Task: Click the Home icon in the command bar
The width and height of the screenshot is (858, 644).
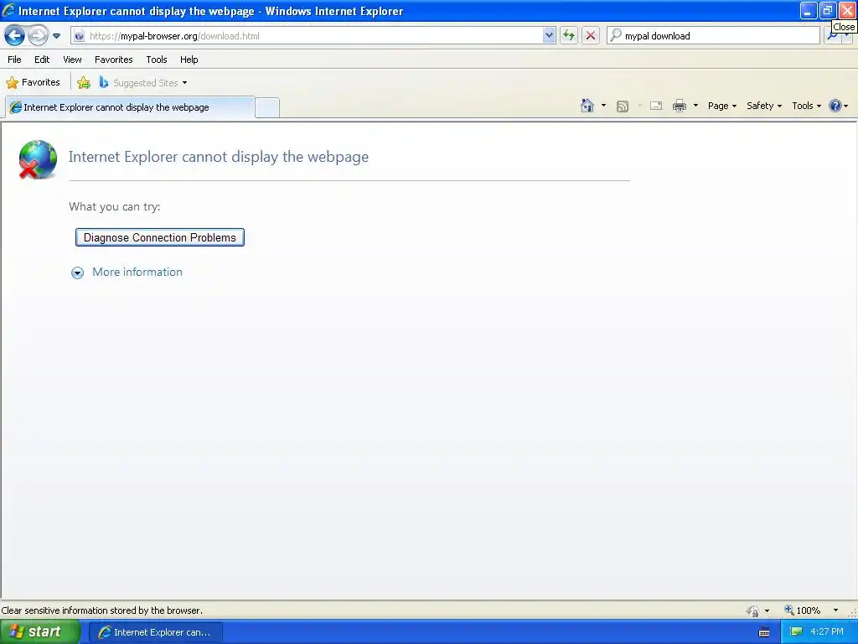Action: [x=587, y=106]
